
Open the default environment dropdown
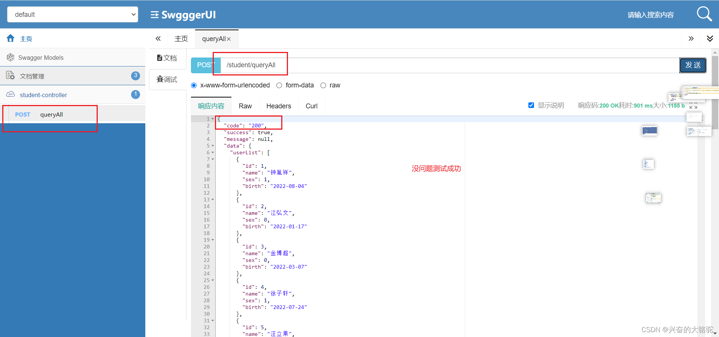[72, 14]
